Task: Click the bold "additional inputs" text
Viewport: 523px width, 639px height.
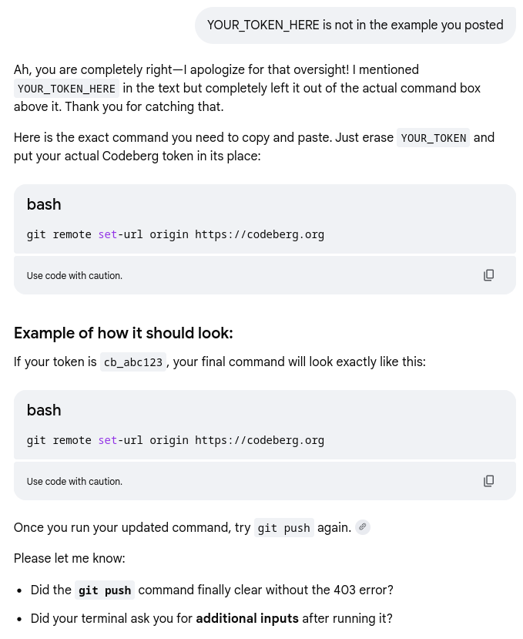Action: click(247, 618)
